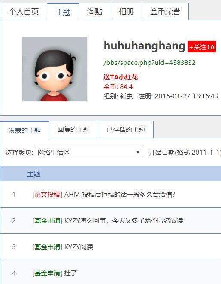221x284 pixels.
Task: Click 送TA小红花 link
Action: [121, 77]
